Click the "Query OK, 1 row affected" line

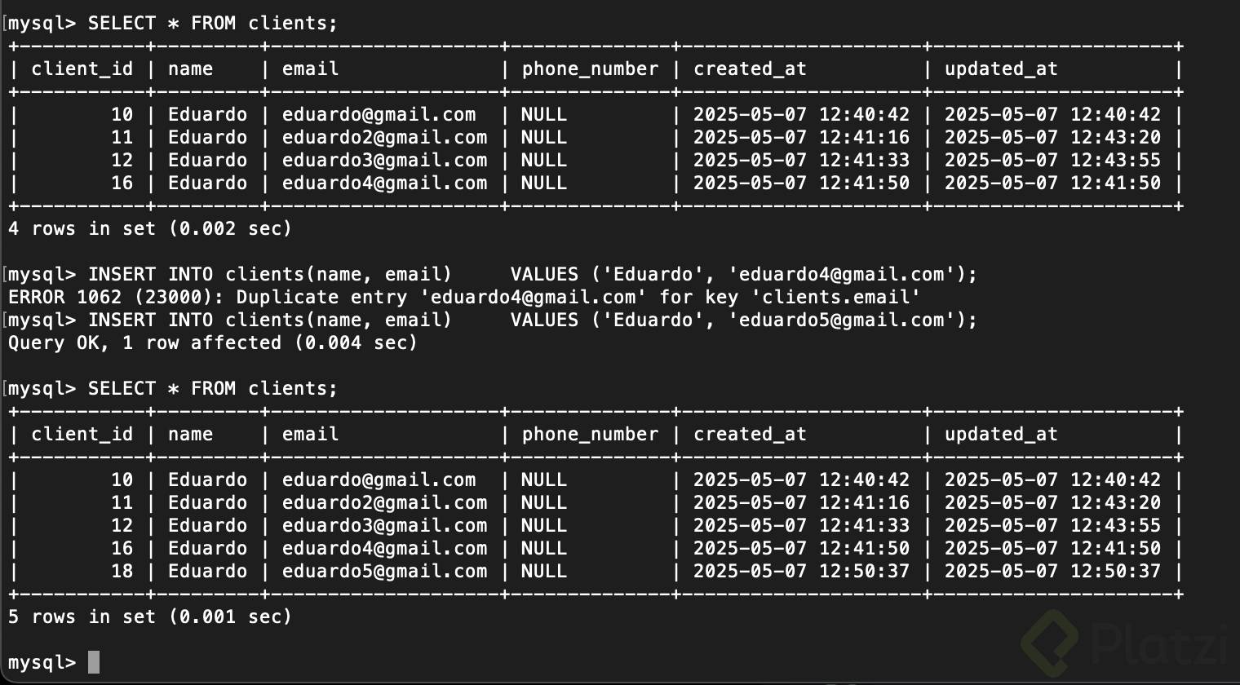pyautogui.click(x=212, y=342)
